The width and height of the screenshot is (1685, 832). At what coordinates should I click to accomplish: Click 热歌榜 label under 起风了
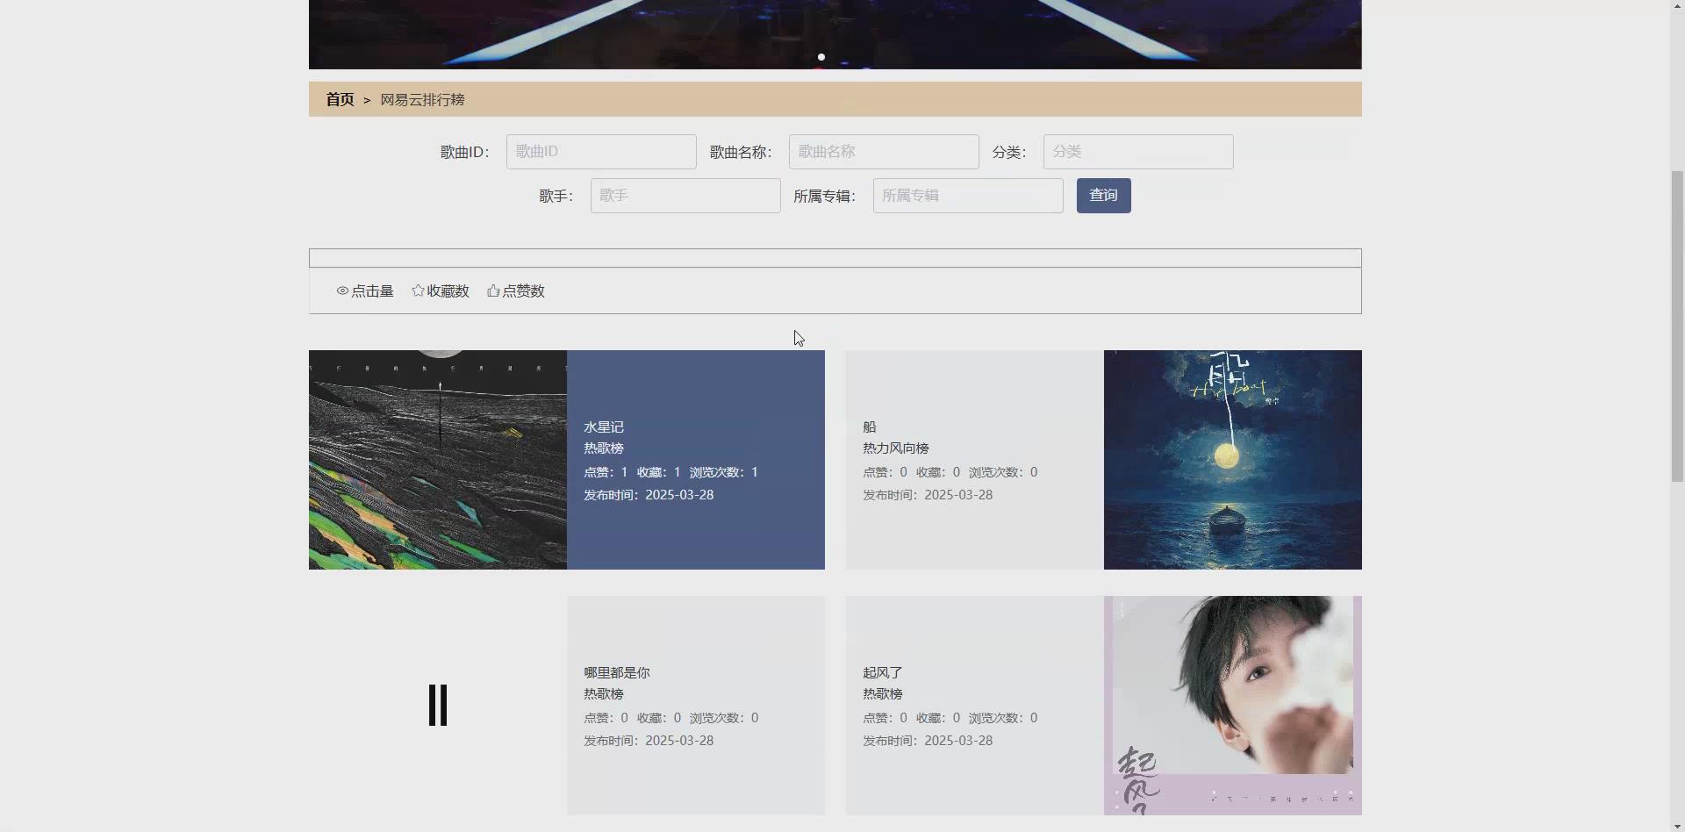[883, 694]
